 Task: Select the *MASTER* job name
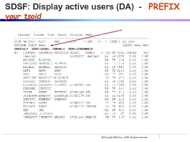pos(30,56)
